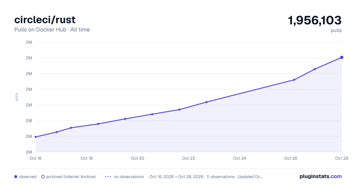Select the data point just after Oct 26
This screenshot has width=356, height=187.
(294, 80)
